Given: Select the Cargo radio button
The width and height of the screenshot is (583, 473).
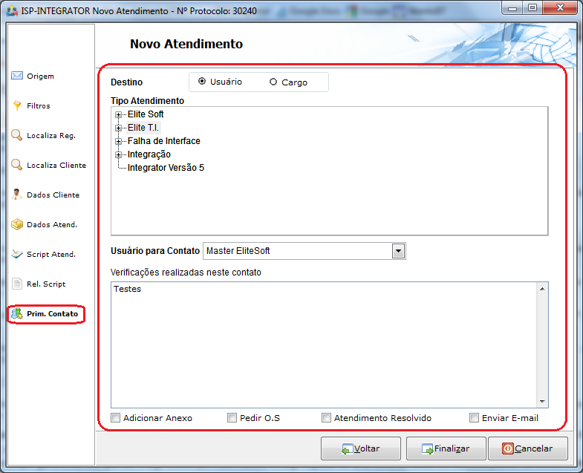Looking at the screenshot, I should point(273,82).
